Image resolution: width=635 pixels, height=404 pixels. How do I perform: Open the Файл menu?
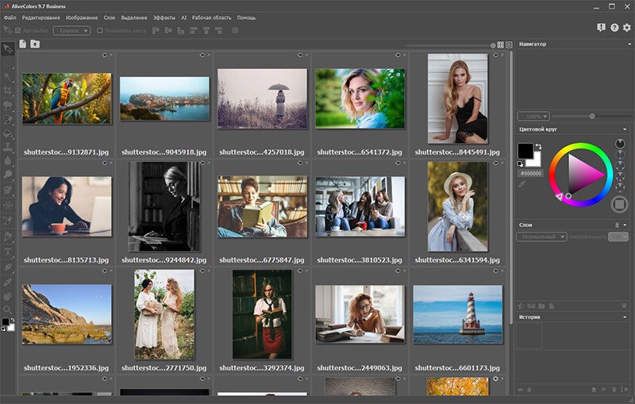click(x=10, y=17)
